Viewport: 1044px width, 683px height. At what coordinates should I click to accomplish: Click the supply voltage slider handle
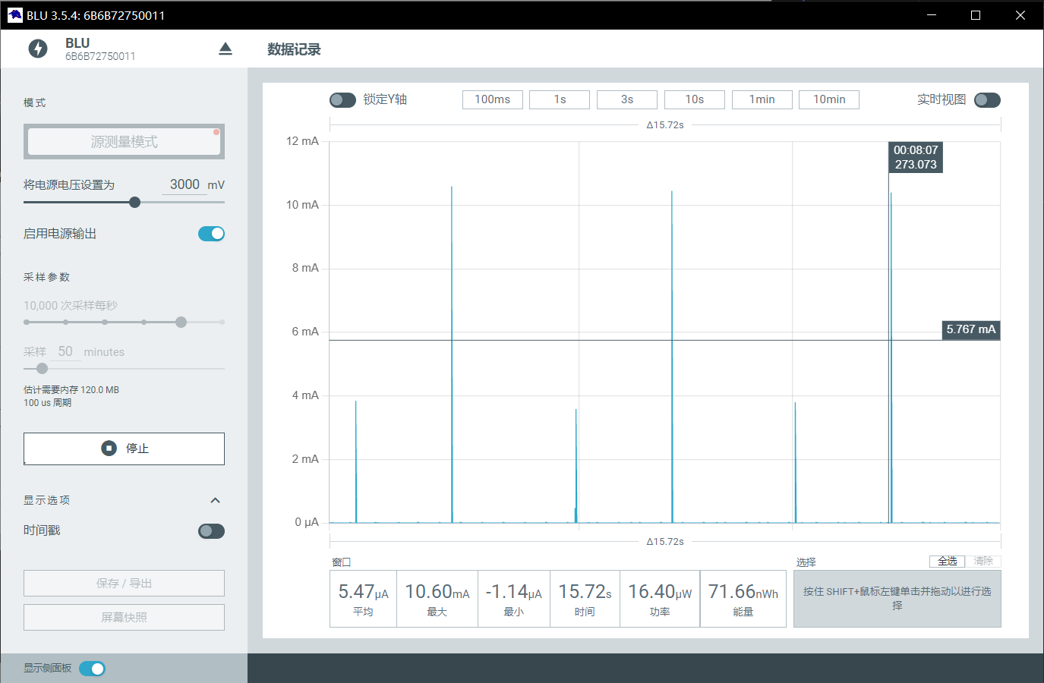[x=134, y=202]
